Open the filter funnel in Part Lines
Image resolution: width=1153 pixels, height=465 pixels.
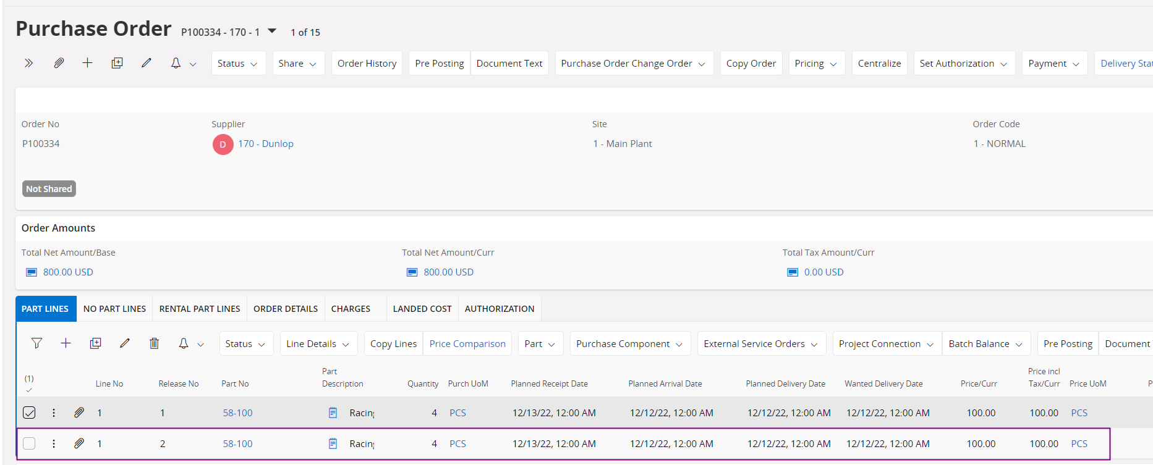[36, 343]
